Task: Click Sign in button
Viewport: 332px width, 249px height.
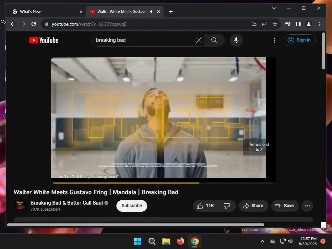Action: click(x=299, y=40)
